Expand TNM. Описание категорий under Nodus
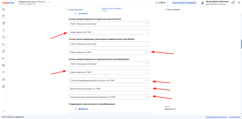242x119 pixels. (x=109, y=44)
